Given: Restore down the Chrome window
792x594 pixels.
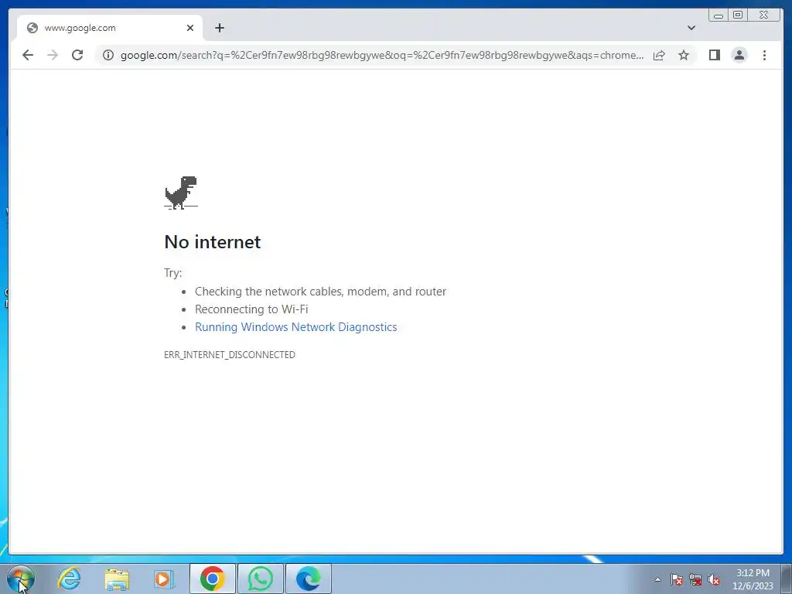Looking at the screenshot, I should coord(738,15).
